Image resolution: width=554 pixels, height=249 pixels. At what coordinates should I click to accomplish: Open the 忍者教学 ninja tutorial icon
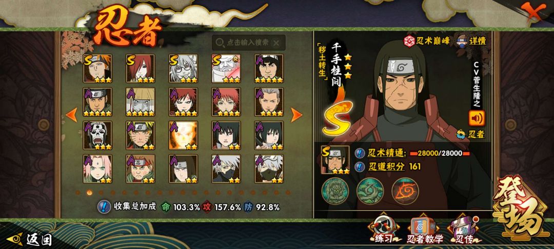tap(425, 230)
